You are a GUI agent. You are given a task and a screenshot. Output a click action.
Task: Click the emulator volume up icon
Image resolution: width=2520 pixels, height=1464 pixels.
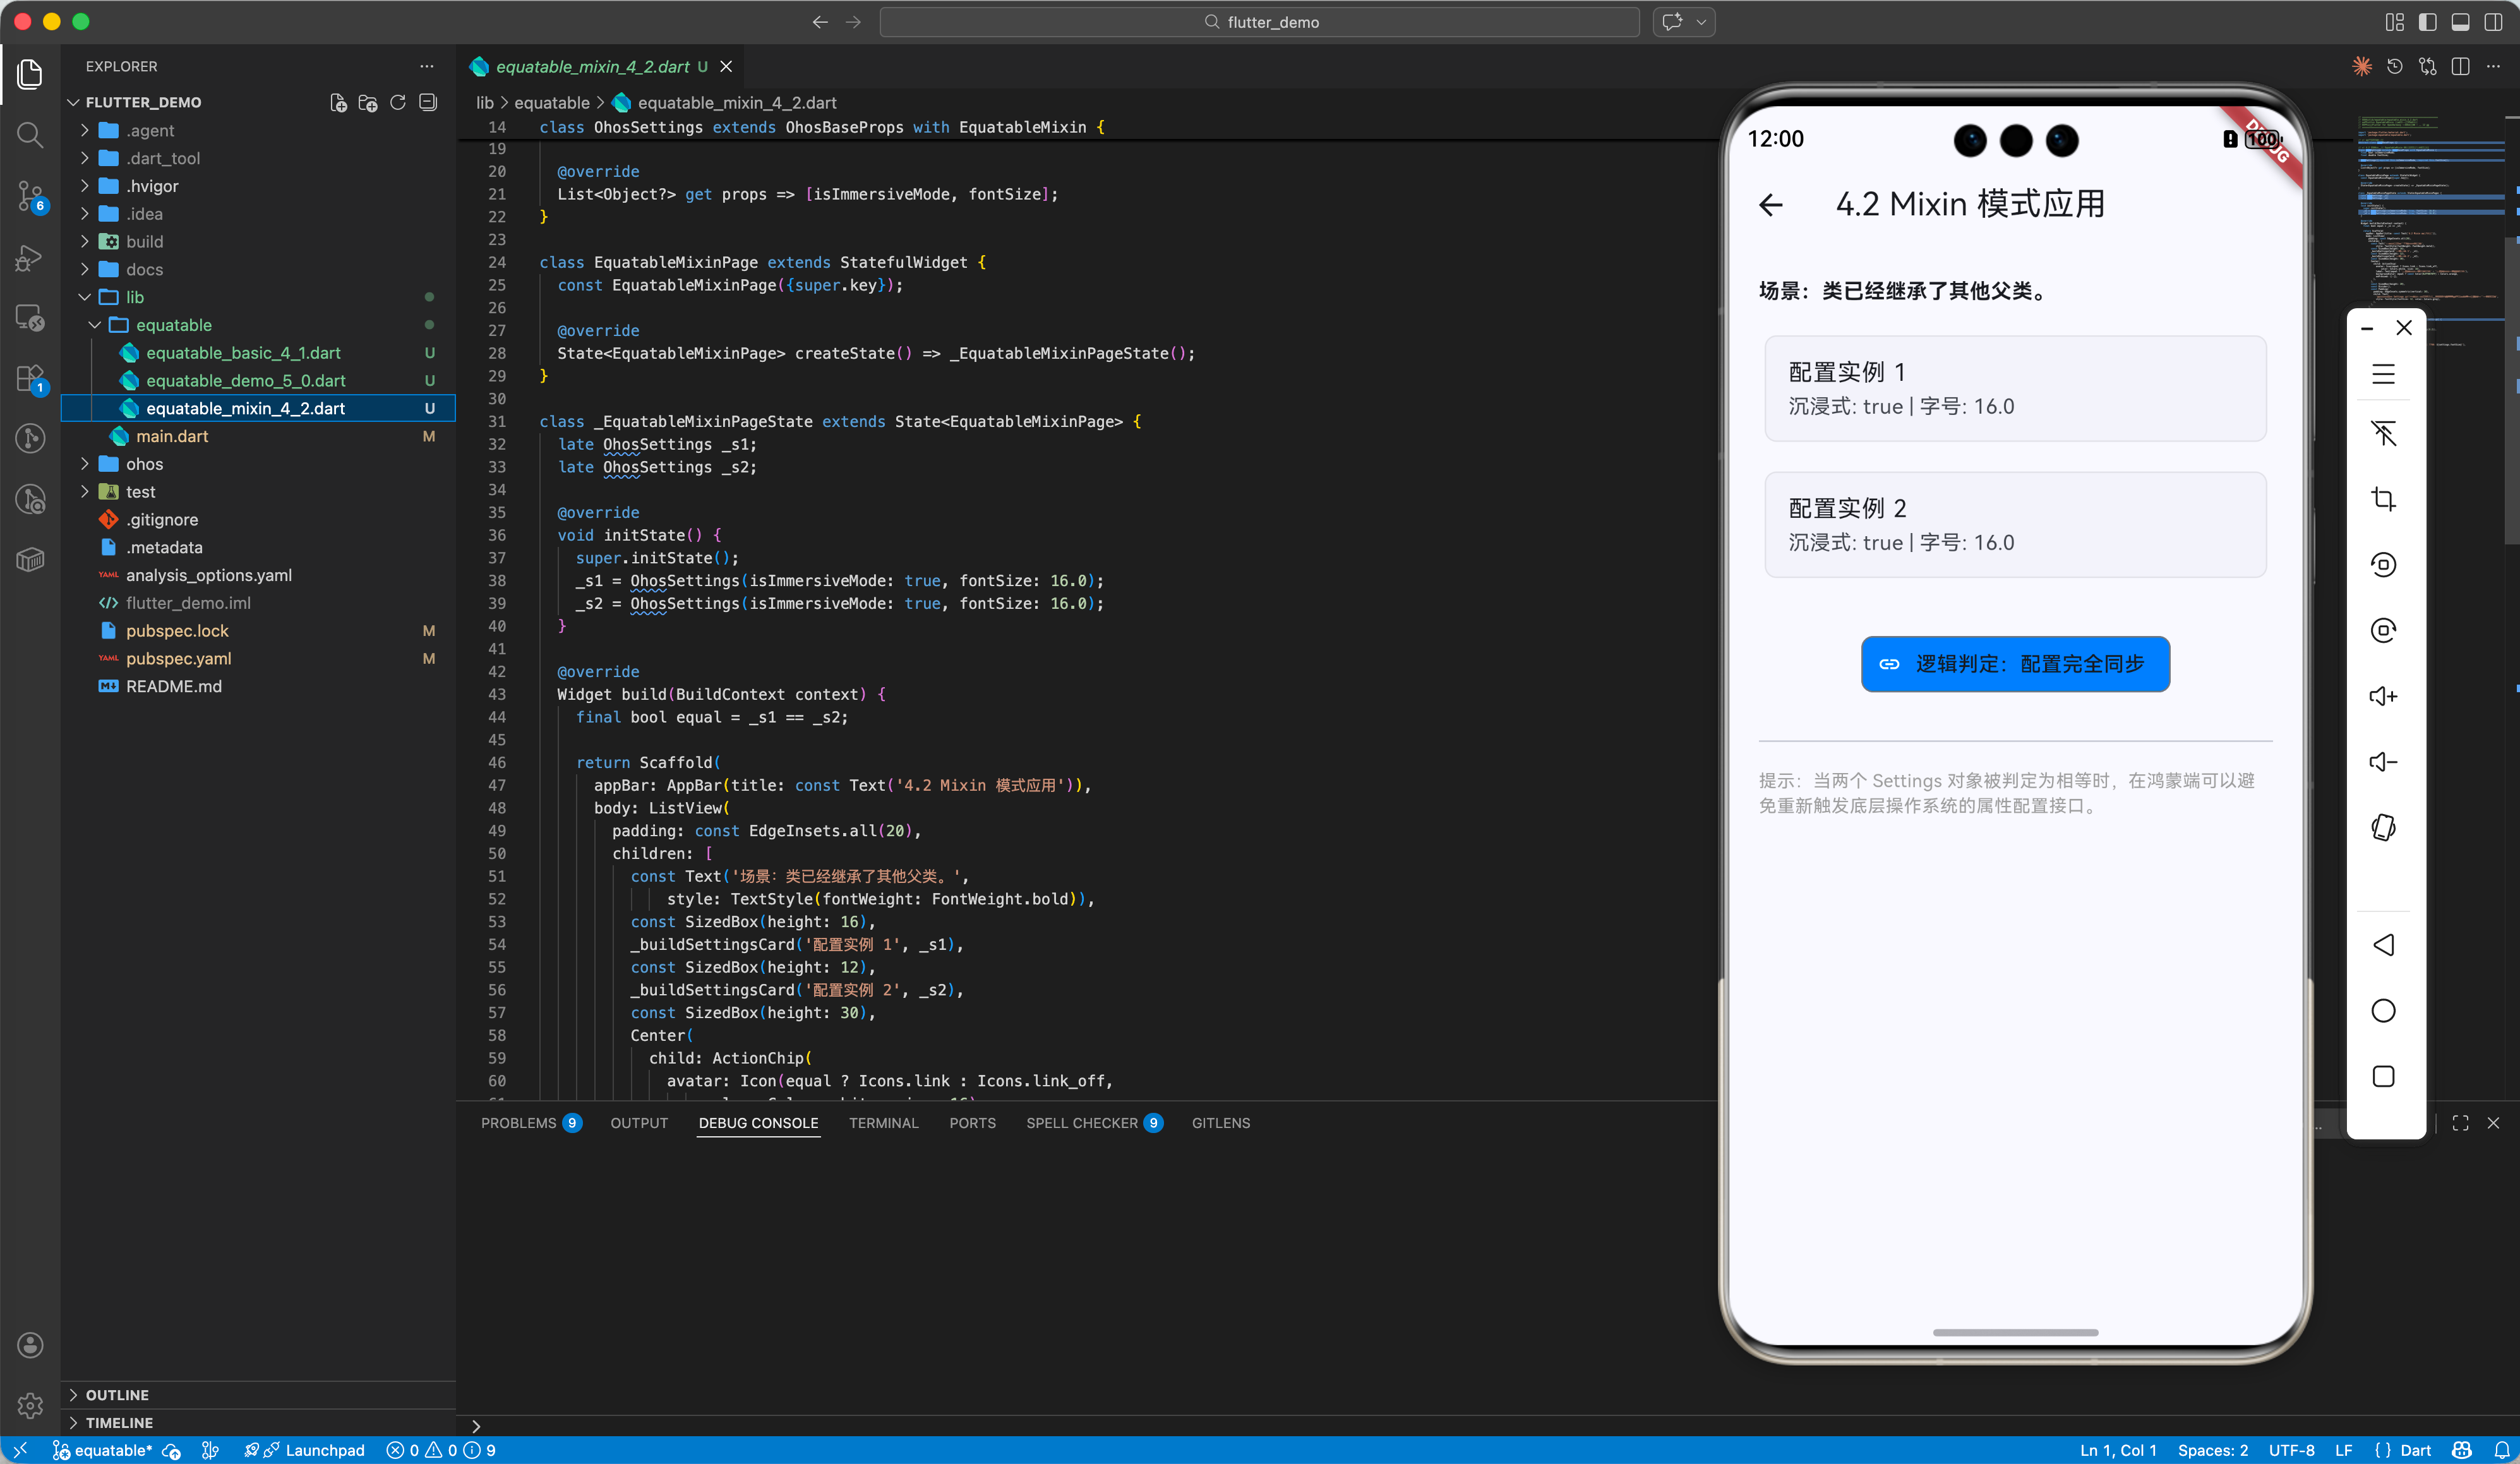(x=2383, y=696)
